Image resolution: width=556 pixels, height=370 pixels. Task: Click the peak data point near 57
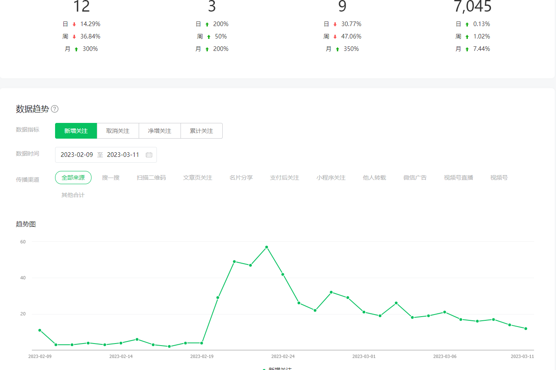(x=267, y=247)
